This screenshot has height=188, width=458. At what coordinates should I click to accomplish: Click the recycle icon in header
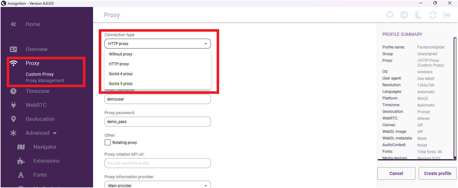[x=390, y=15]
